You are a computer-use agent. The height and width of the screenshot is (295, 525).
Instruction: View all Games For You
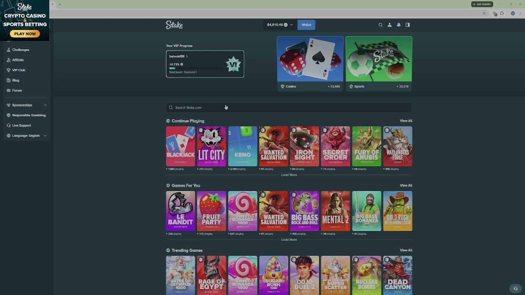[x=406, y=186]
